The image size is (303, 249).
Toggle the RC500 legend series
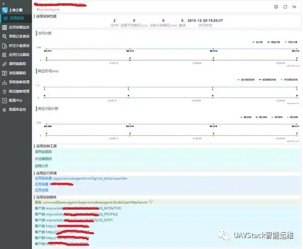tap(292, 117)
